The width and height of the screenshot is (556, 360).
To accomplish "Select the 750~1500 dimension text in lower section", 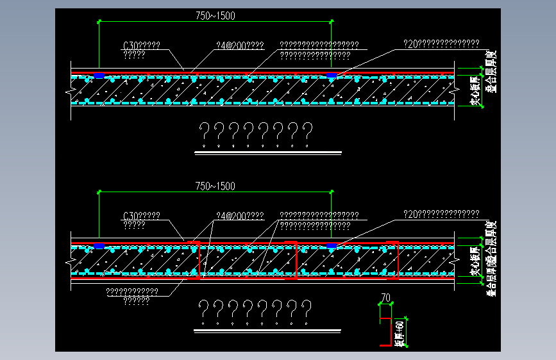I will (x=215, y=186).
